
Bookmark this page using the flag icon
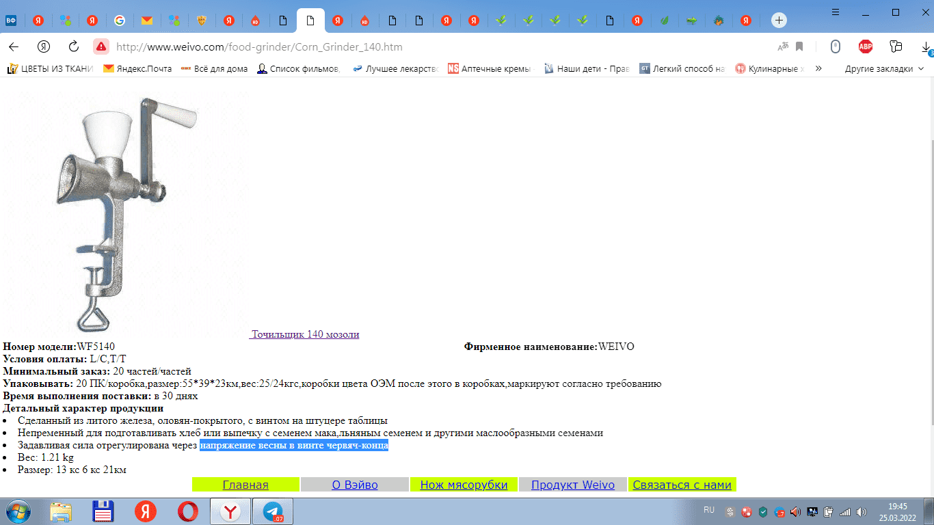tap(799, 46)
